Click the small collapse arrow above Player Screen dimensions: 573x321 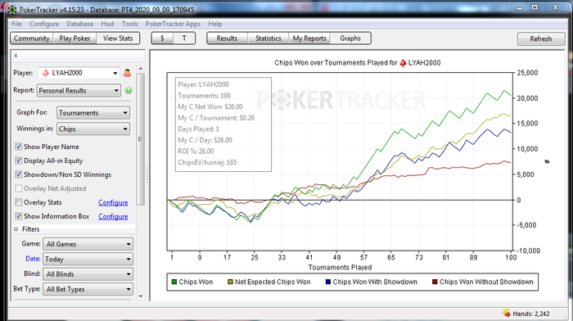click(x=16, y=56)
